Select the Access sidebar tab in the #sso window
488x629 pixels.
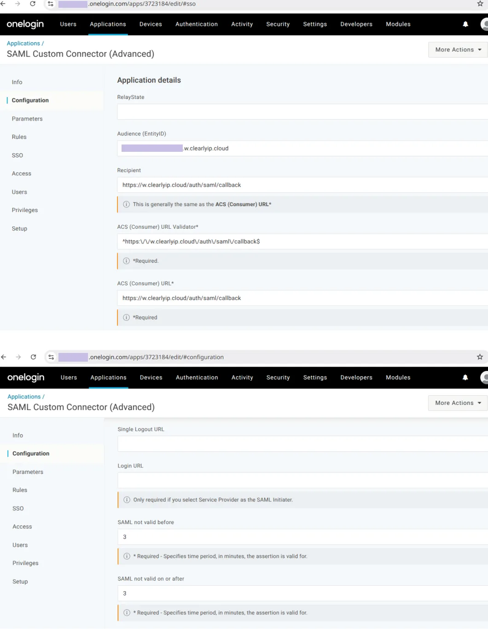tap(22, 173)
